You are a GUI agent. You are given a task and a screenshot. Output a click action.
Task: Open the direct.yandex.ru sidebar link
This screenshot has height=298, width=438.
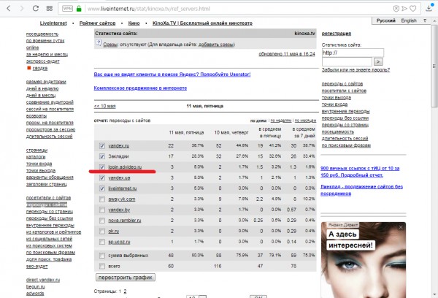[43, 280]
